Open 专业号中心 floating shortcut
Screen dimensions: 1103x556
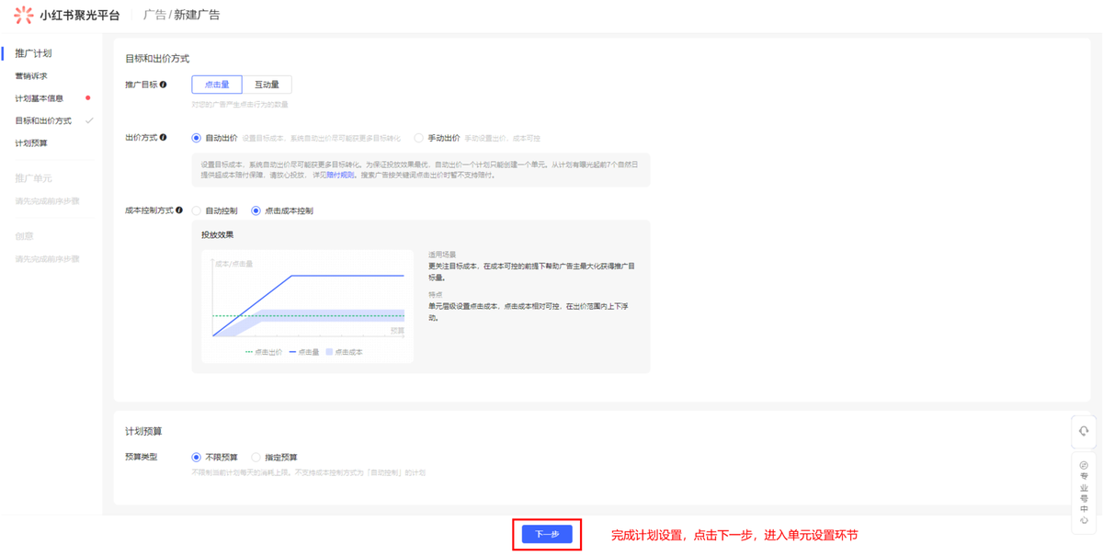1084,493
